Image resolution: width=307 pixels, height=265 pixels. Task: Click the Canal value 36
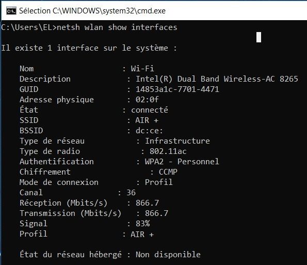[x=131, y=193]
